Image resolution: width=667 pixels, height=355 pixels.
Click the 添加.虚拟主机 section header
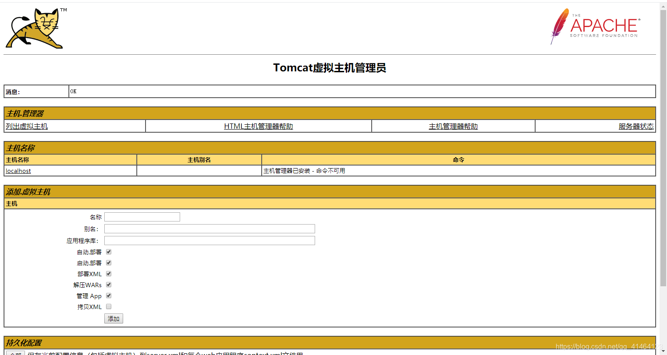pyautogui.click(x=330, y=192)
